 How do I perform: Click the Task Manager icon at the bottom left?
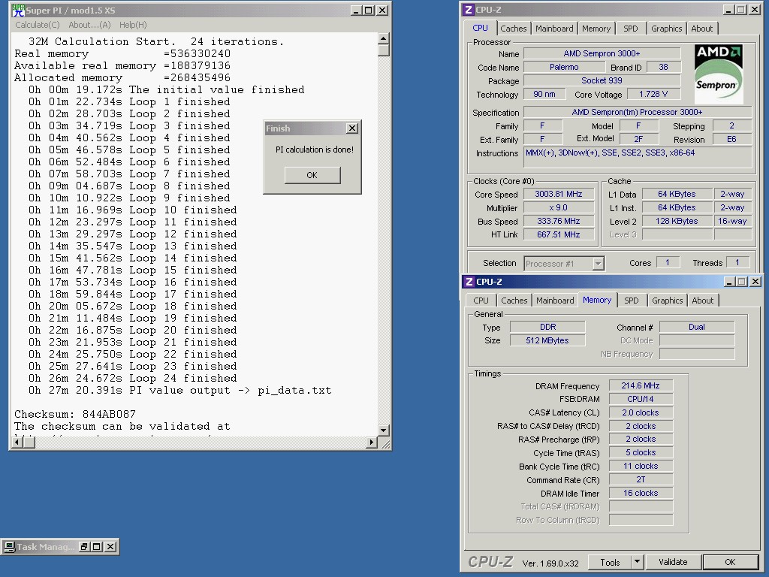coord(9,547)
